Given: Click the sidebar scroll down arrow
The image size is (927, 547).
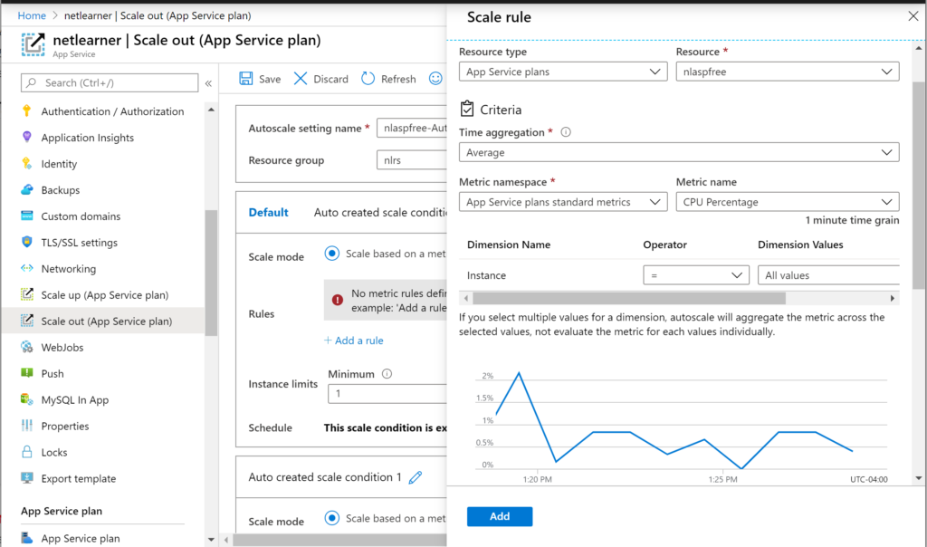Looking at the screenshot, I should (x=211, y=540).
